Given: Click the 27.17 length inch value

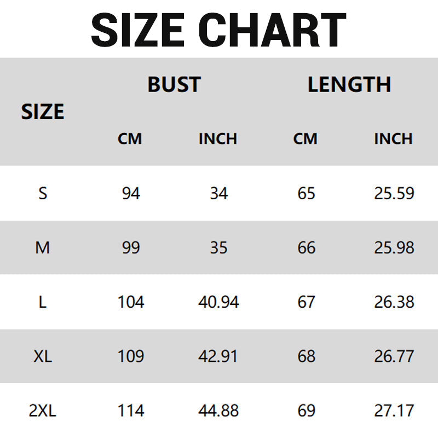Looking at the screenshot, I should (x=394, y=411).
